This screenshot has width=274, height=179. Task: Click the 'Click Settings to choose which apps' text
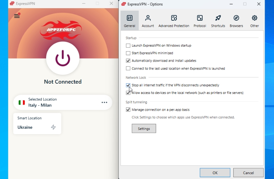click(183, 117)
